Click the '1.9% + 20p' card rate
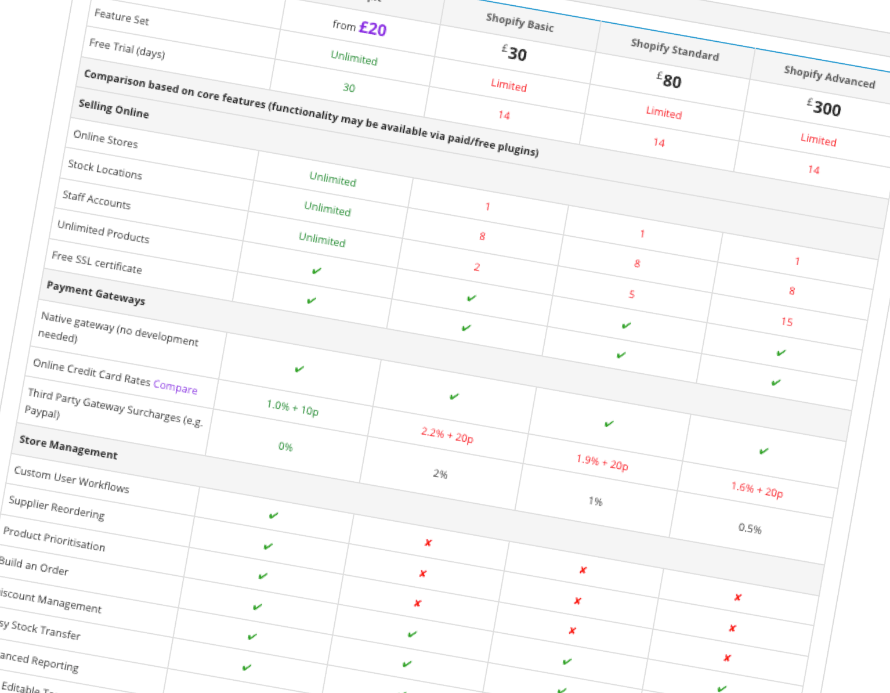890x693 pixels. [x=602, y=463]
